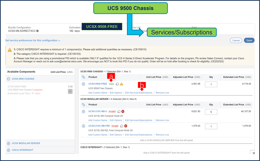Image resolution: width=260 pixels, height=161 pixels.
Task: Click the 8,718.46 extended list price
Action: pos(247,84)
